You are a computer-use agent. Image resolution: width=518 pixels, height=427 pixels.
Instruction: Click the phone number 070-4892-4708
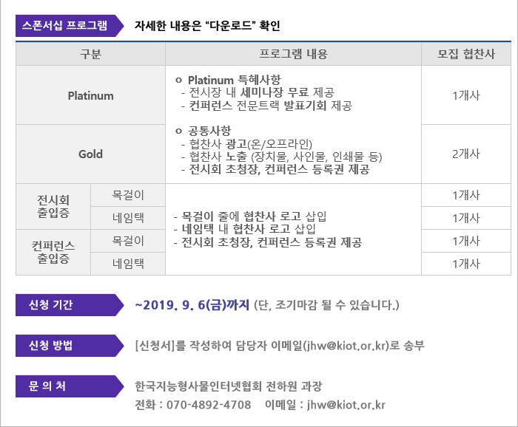[209, 405]
